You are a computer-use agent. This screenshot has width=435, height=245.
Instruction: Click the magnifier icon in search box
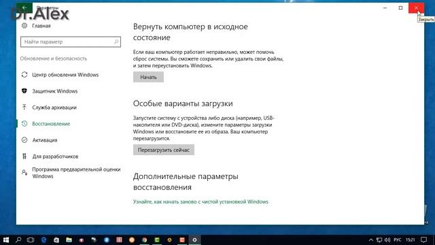pyautogui.click(x=116, y=42)
